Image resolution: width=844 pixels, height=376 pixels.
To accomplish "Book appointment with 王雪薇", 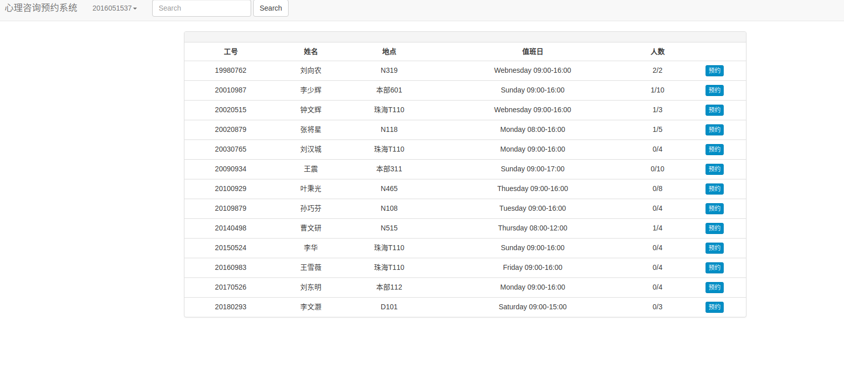I will (x=715, y=268).
